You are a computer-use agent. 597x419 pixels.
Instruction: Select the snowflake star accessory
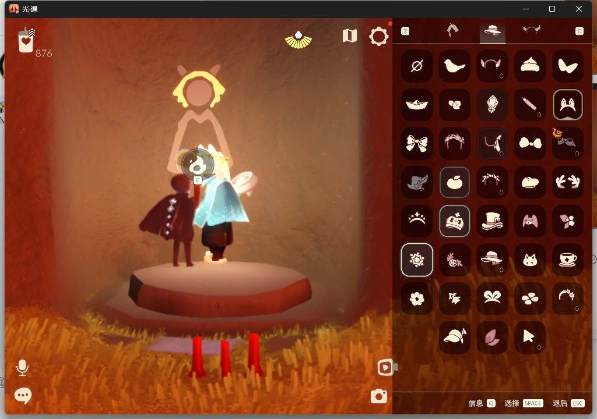[417, 260]
